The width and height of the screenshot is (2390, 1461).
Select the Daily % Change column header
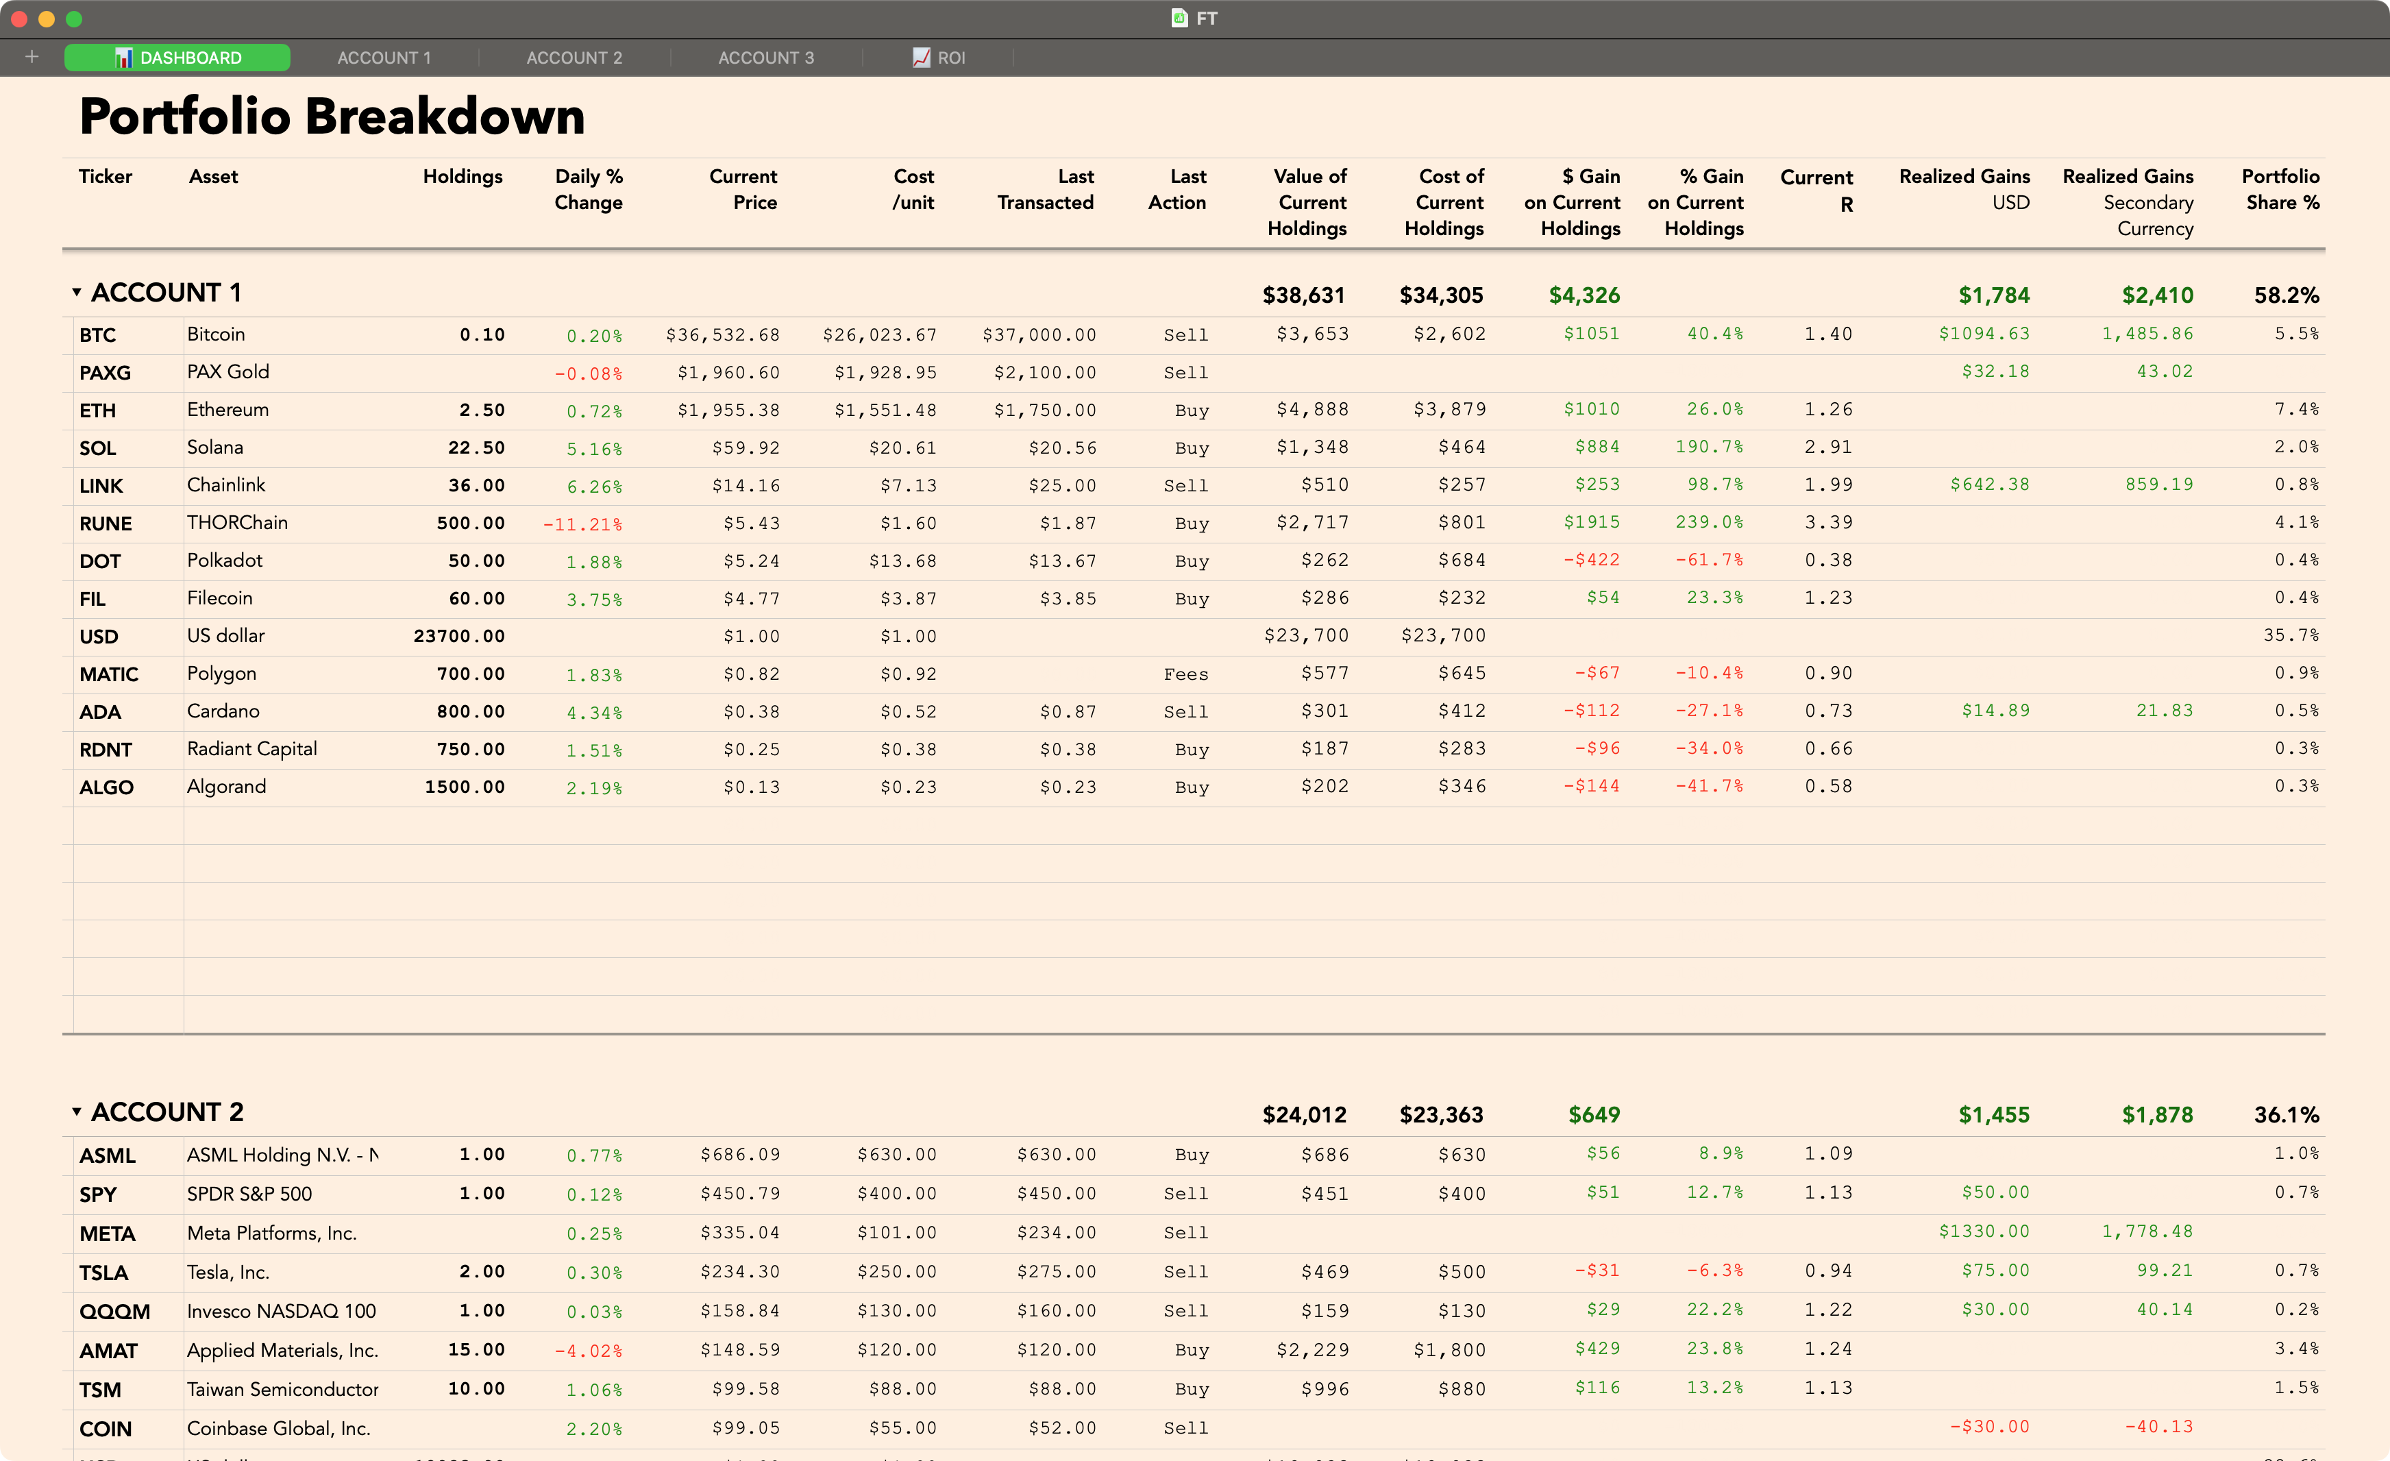pos(588,190)
